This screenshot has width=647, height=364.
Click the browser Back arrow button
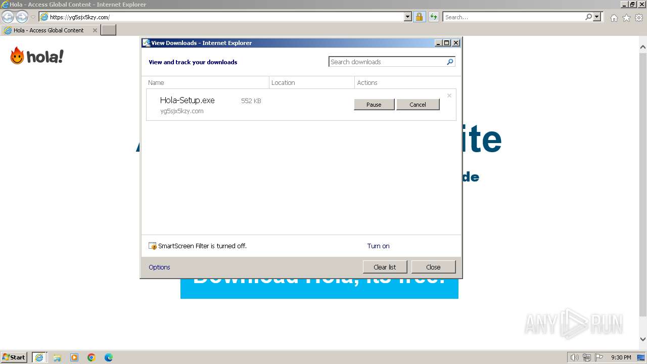click(8, 17)
